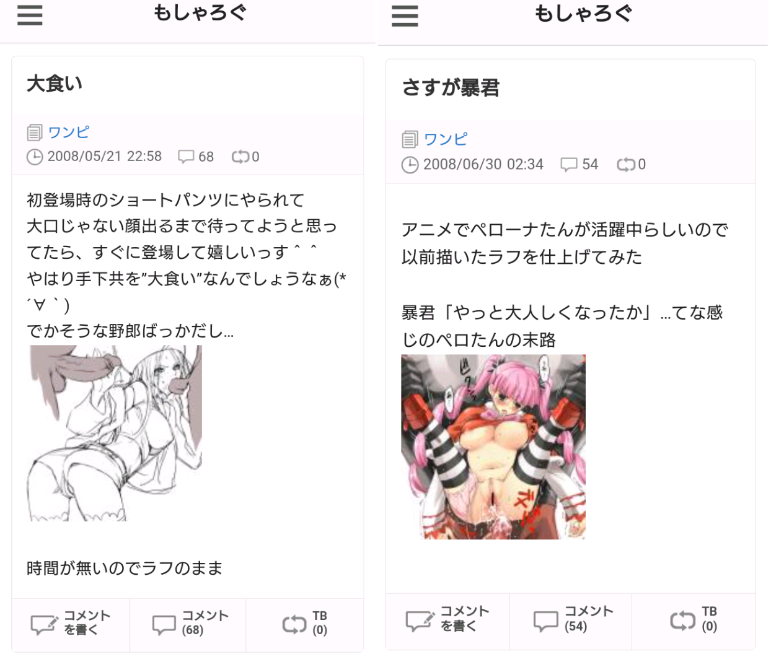Click the trackback arrows icon beside 2008/06/30 date
Screen dimensions: 771x654
pyautogui.click(x=626, y=164)
